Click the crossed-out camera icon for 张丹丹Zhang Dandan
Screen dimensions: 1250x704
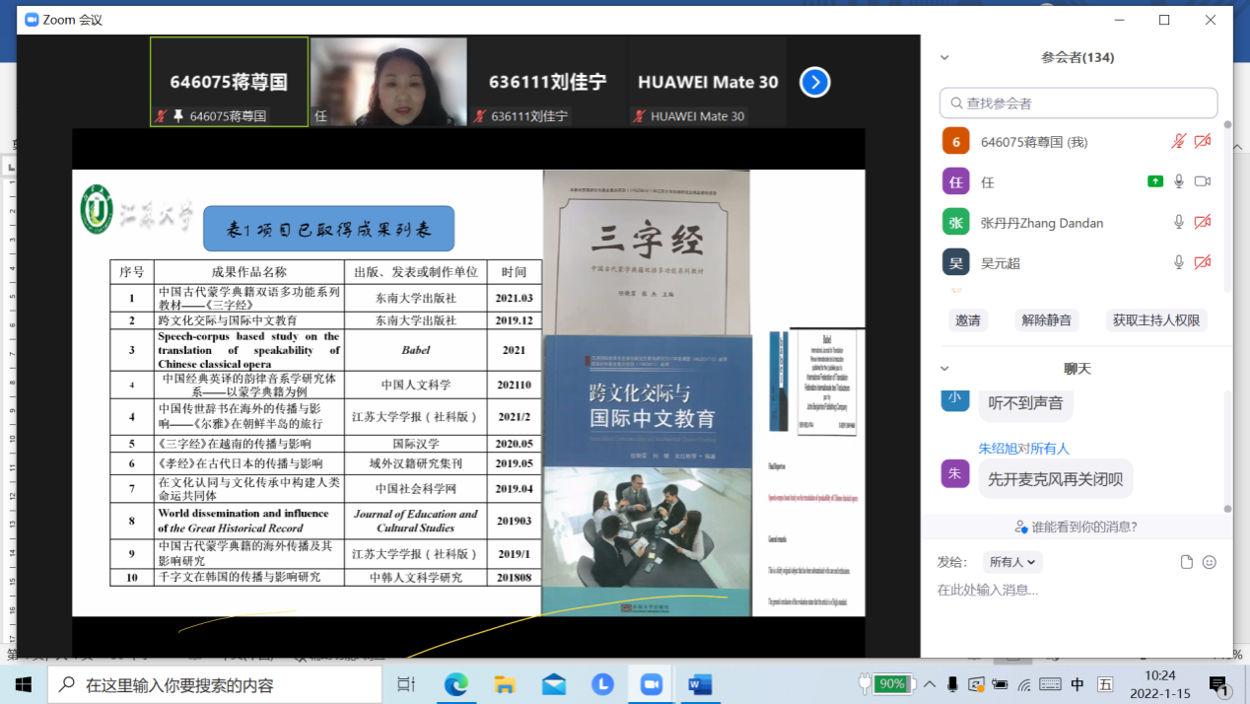tap(1202, 223)
